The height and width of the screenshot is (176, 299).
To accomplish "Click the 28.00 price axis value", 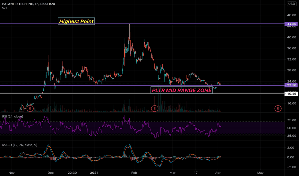I will [292, 70].
